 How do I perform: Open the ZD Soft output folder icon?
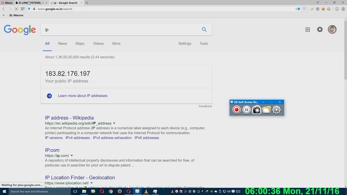(266, 110)
